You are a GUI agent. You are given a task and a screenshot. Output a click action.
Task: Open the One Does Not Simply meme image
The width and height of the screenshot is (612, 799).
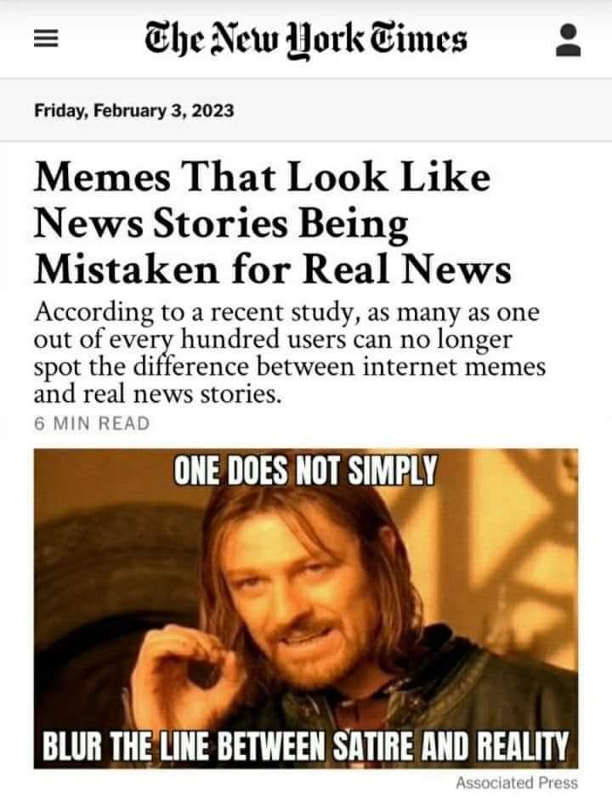tap(306, 609)
